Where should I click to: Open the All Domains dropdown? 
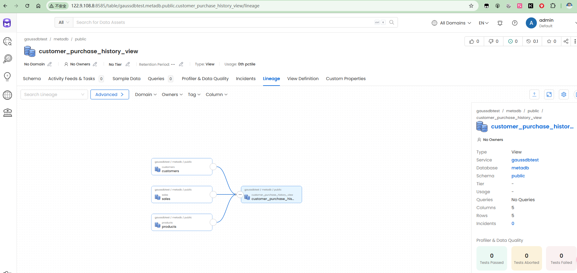pos(451,23)
